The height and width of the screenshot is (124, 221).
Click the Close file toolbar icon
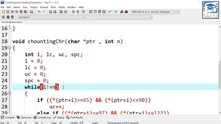tap(21, 12)
